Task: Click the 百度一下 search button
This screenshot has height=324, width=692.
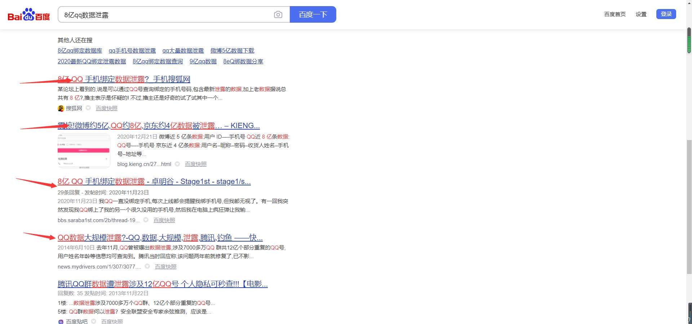Action: 313,14
